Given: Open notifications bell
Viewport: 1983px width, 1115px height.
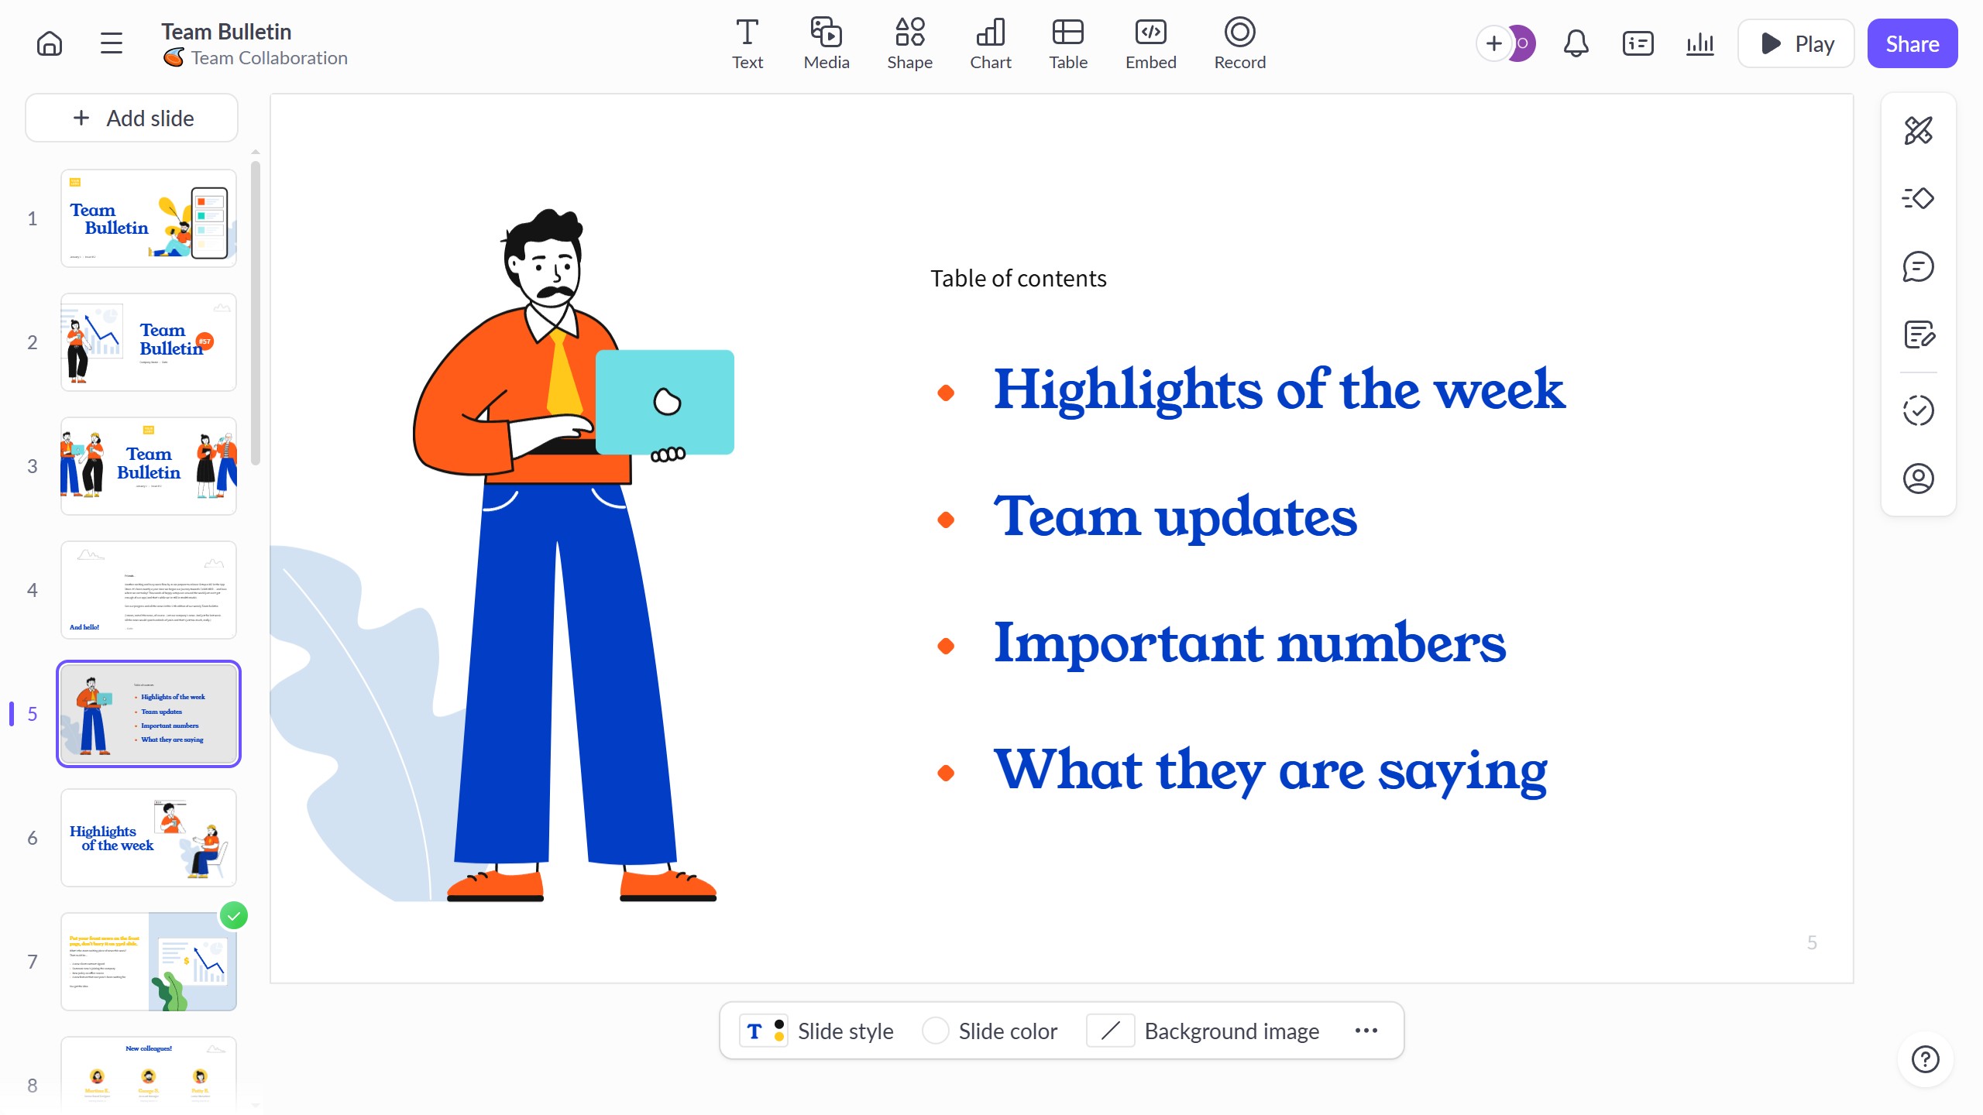Looking at the screenshot, I should (1576, 43).
